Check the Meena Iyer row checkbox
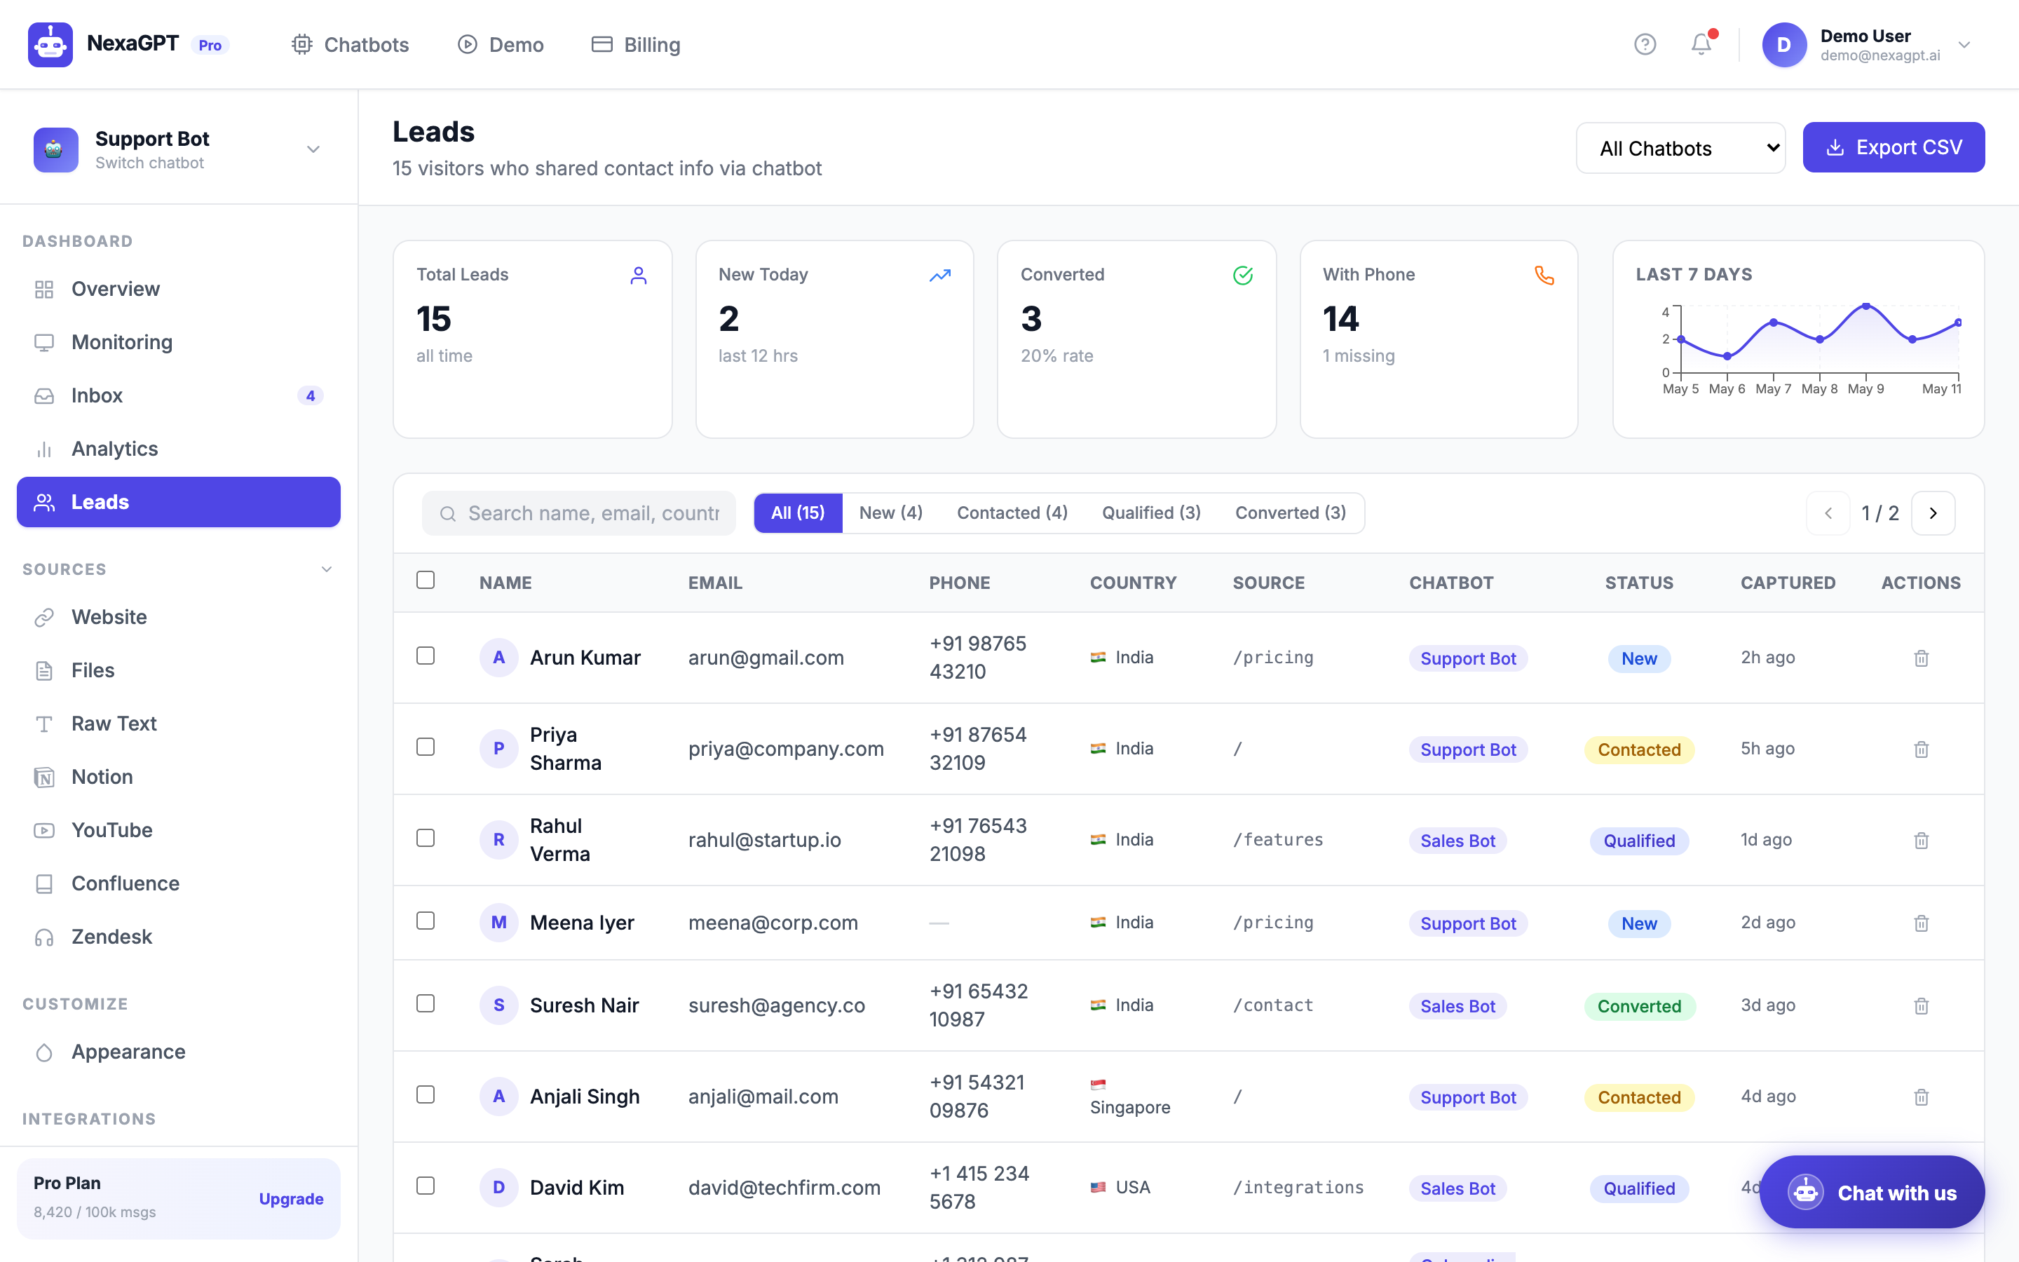The width and height of the screenshot is (2019, 1262). pyautogui.click(x=426, y=921)
